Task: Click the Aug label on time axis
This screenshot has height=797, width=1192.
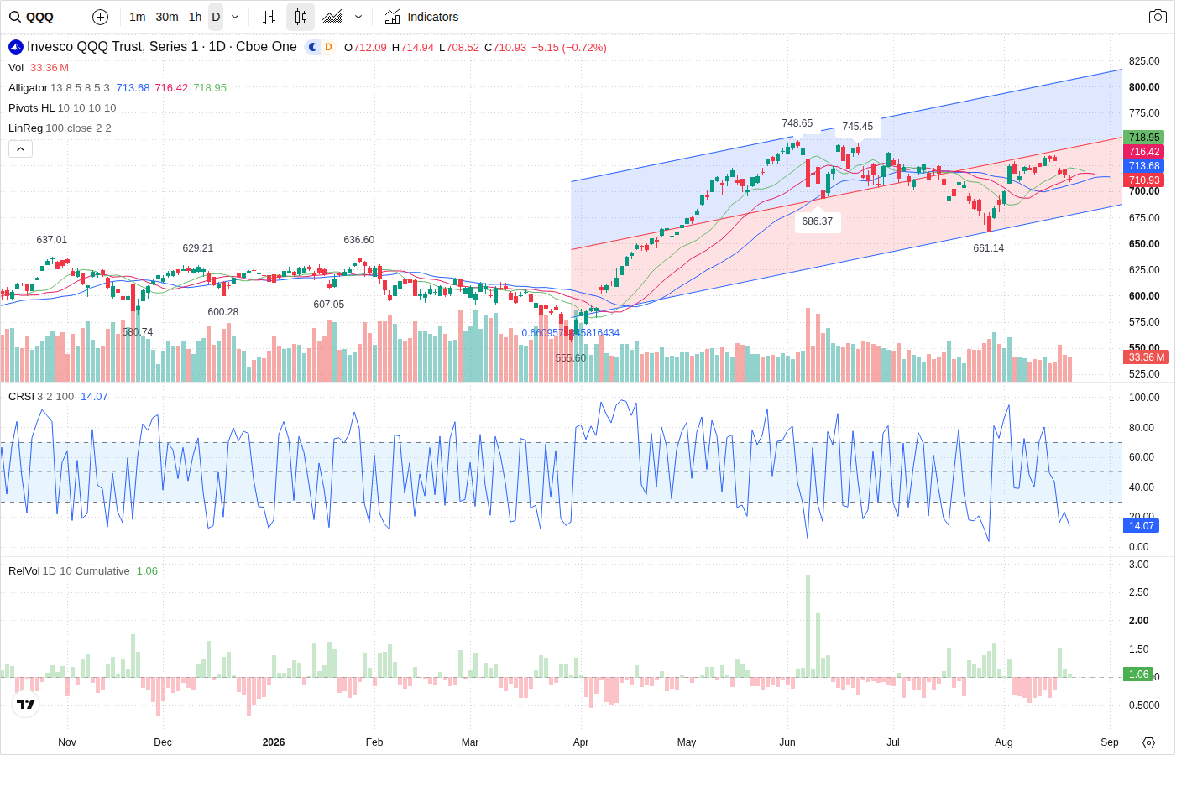Action: click(x=1003, y=742)
